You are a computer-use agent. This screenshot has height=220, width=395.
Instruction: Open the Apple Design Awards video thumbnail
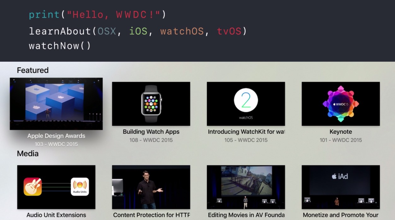tap(56, 104)
